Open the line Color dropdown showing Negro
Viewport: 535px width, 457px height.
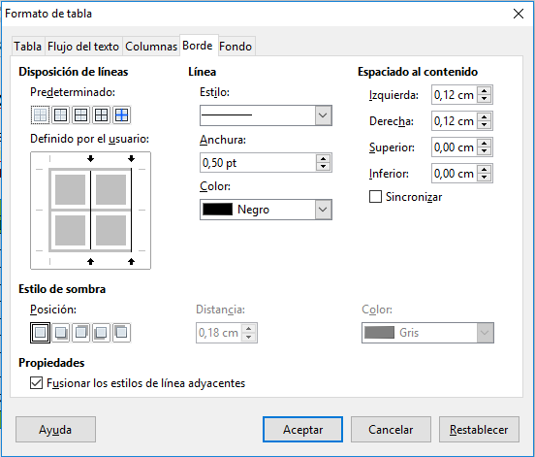[266, 210]
